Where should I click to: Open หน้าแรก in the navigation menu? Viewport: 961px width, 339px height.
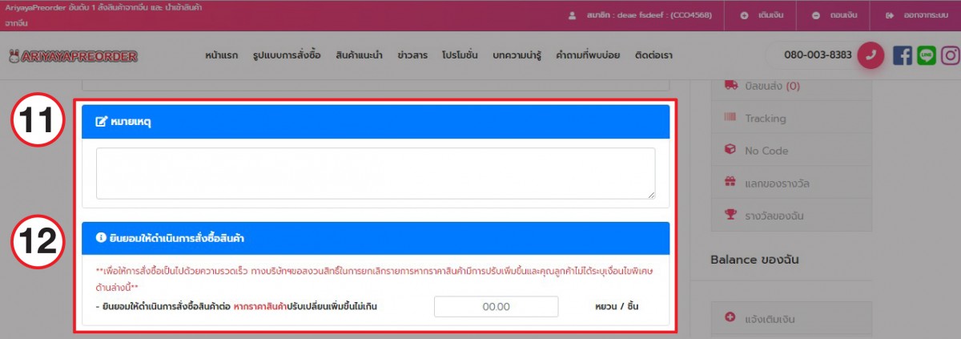pos(221,56)
